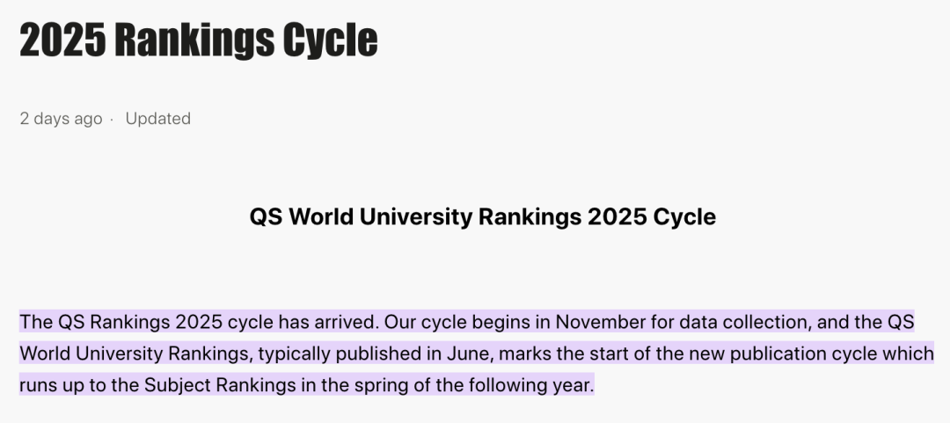
Task: Click the word "begins" in the first line
Action: click(501, 322)
